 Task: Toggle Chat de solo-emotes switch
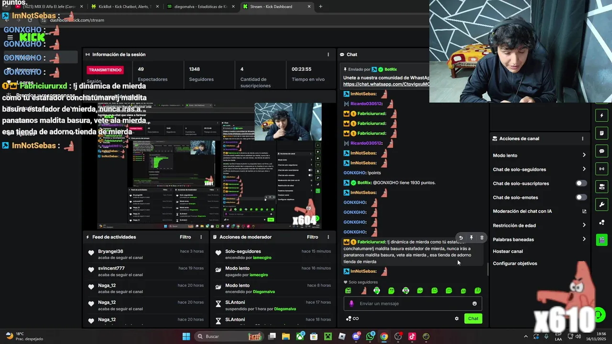(x=581, y=197)
